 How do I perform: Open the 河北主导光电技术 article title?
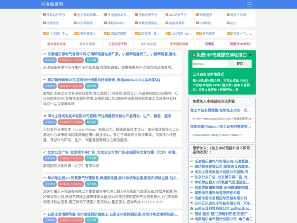click(x=109, y=116)
